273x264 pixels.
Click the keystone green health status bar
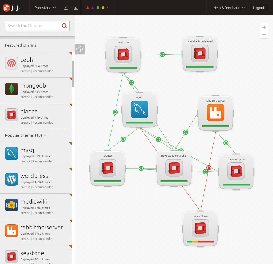pyautogui.click(x=123, y=68)
